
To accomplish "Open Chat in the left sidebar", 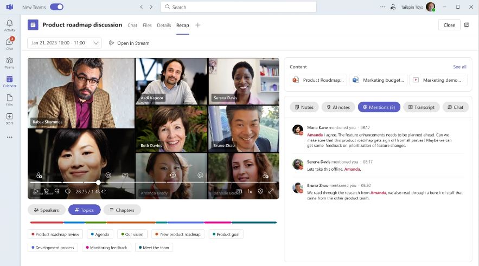I will [x=9, y=44].
